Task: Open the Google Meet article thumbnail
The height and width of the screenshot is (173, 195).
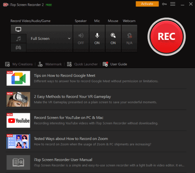Action: point(18,78)
